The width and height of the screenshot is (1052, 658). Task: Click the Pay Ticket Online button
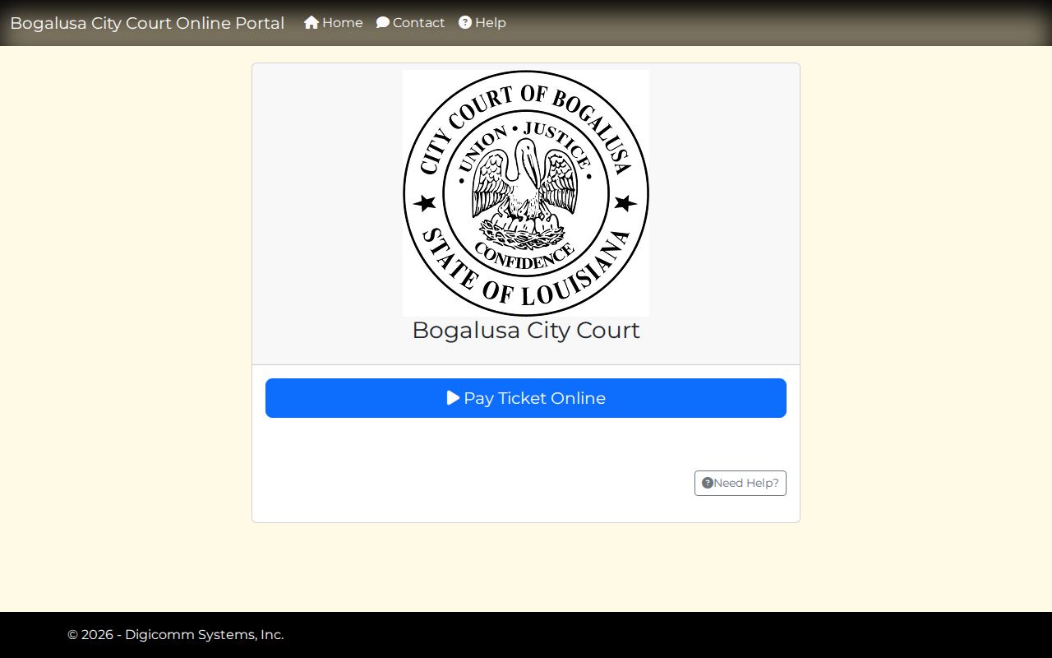coord(526,398)
